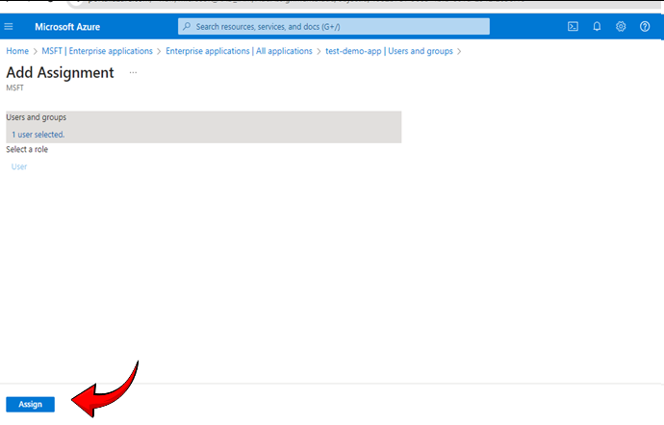
Task: Focus the Search resources, services, and docs field
Action: click(x=334, y=26)
